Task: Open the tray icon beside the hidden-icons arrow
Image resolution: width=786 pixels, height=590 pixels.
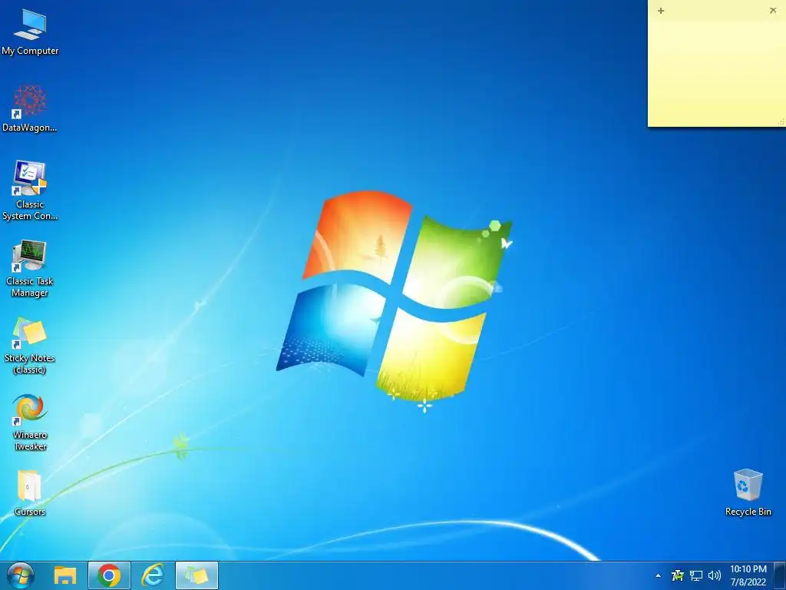Action: pos(677,575)
